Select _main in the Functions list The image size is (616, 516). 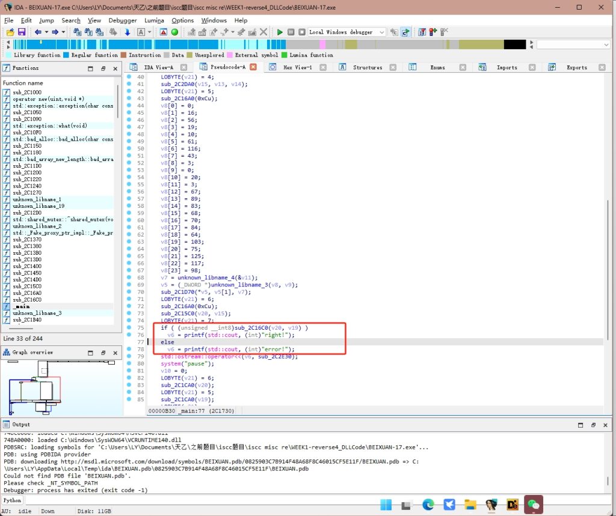(21, 306)
